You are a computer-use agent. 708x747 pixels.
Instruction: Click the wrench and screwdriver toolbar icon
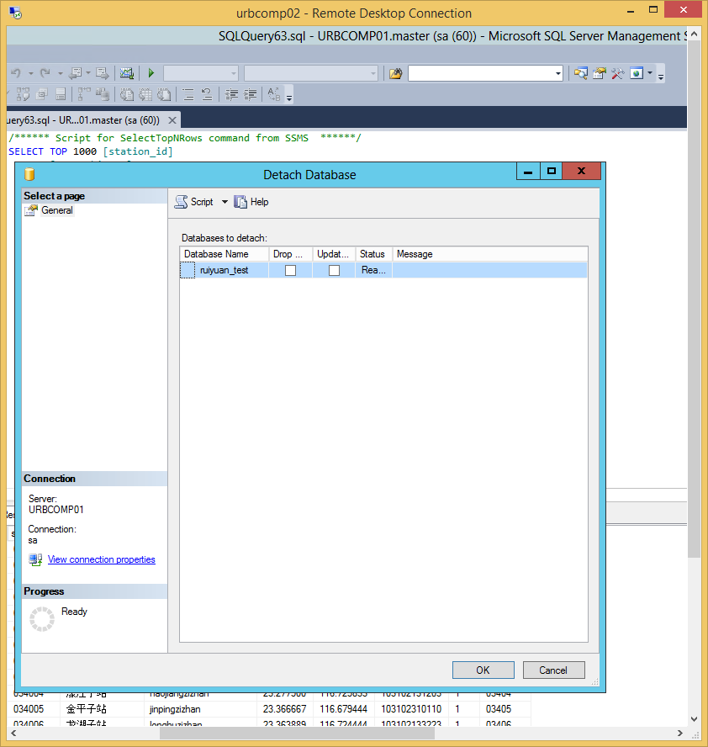617,73
